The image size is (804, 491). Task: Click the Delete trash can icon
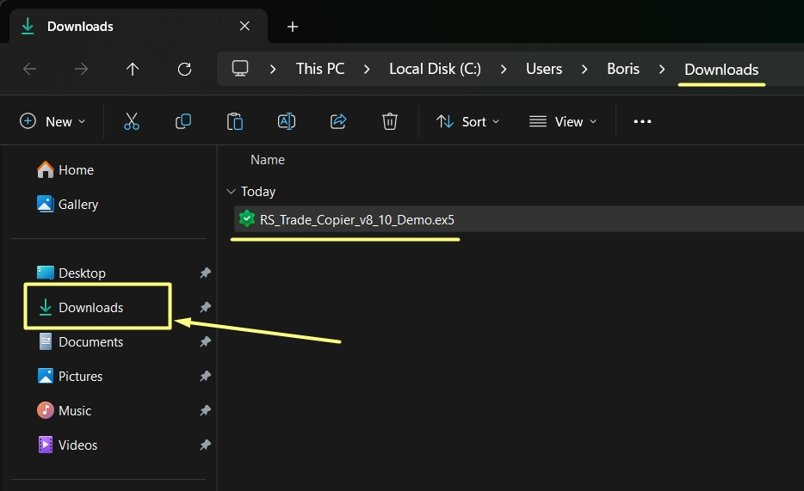(x=390, y=121)
